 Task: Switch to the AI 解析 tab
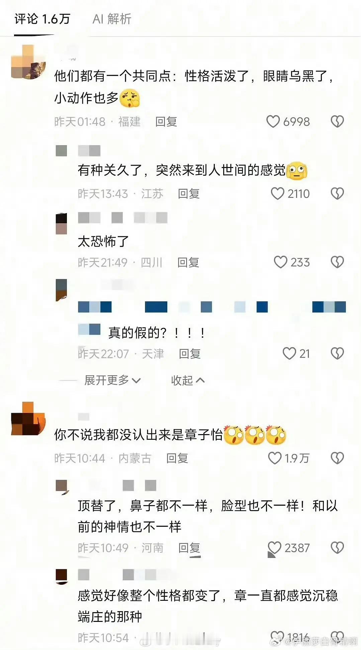point(112,19)
